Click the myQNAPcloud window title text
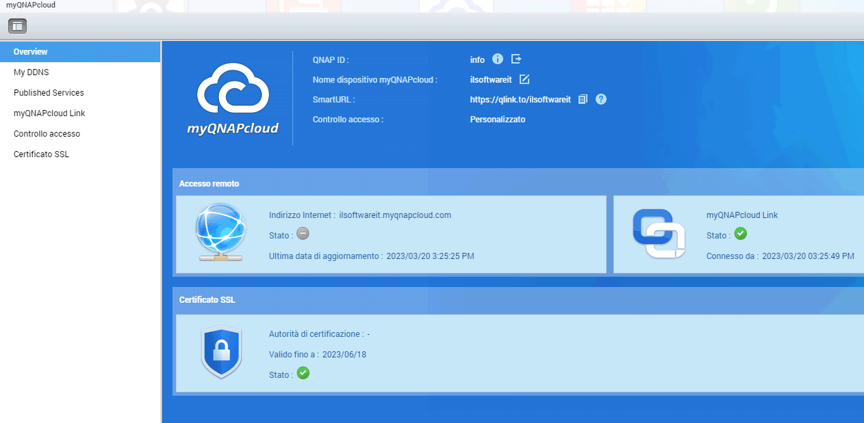 coord(31,5)
